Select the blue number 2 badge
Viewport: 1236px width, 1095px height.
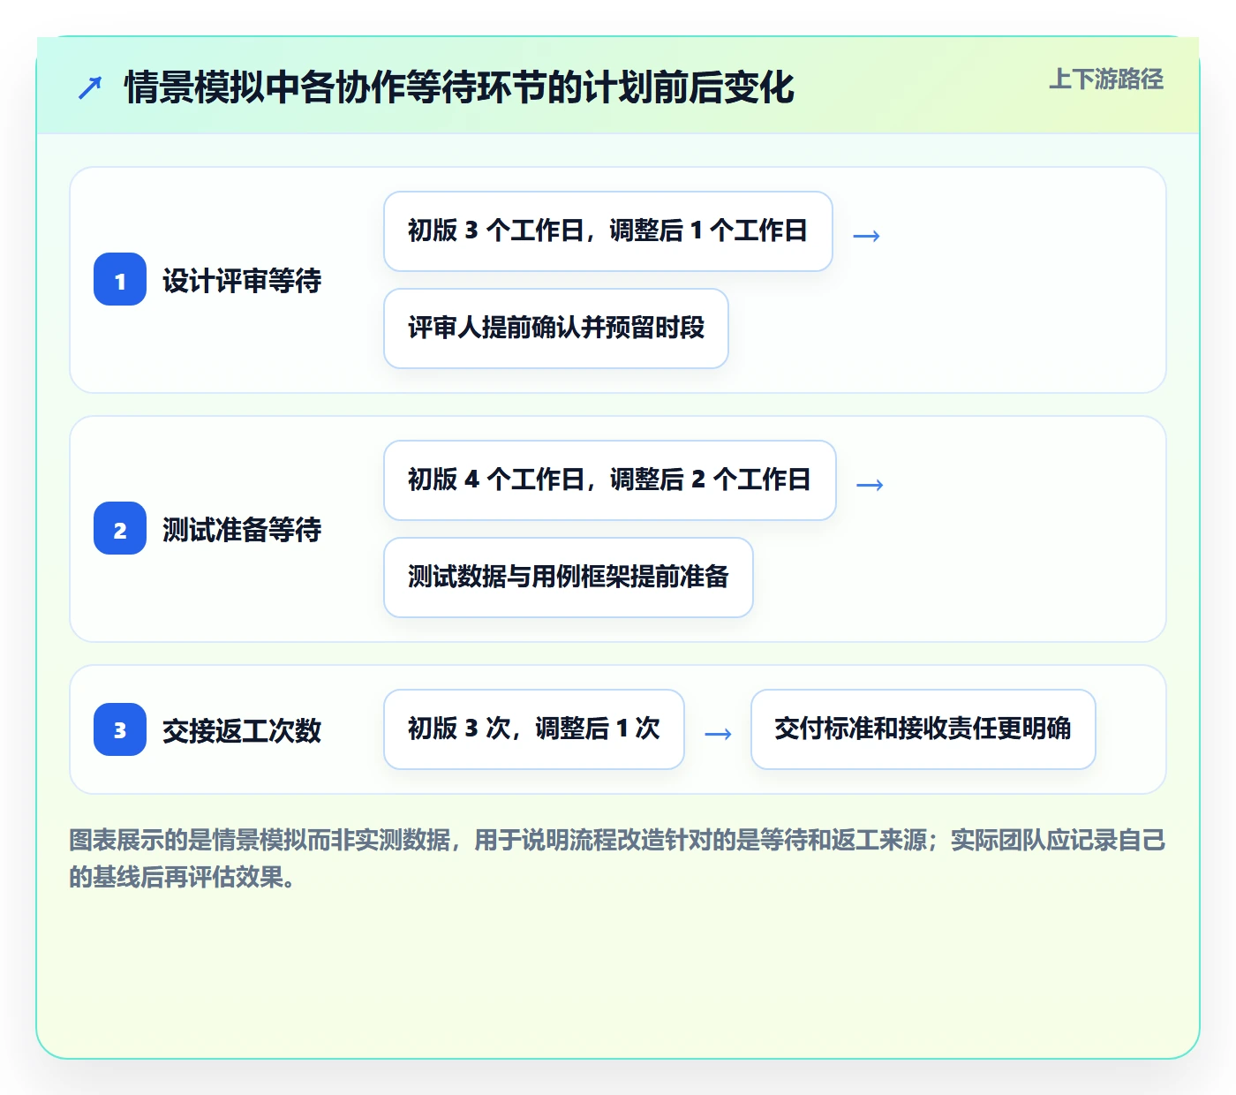(x=120, y=528)
